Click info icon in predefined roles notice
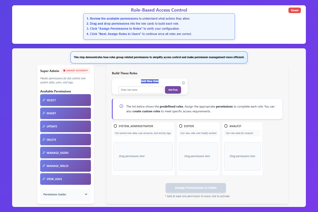The image size is (318, 212). click(x=121, y=106)
